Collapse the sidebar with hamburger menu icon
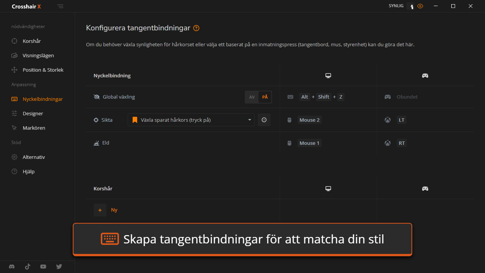The width and height of the screenshot is (485, 273). tap(61, 6)
